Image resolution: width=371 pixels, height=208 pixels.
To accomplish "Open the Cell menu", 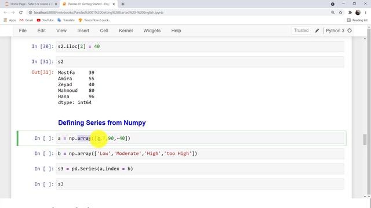I will [104, 31].
